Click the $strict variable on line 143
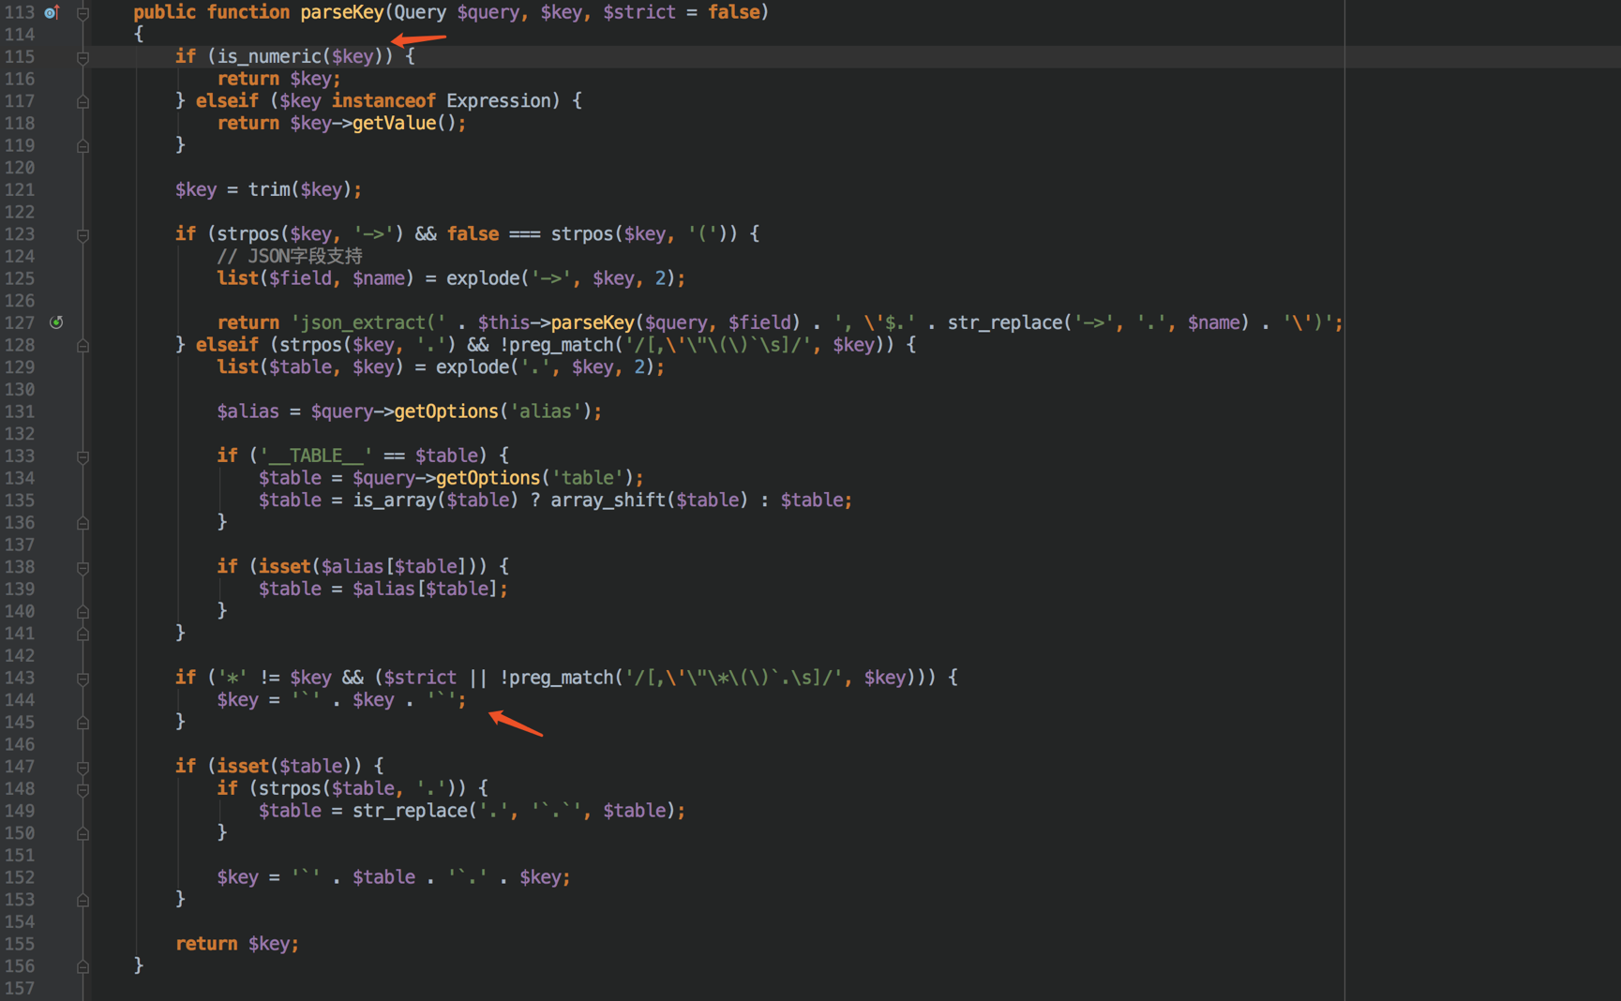 [420, 678]
